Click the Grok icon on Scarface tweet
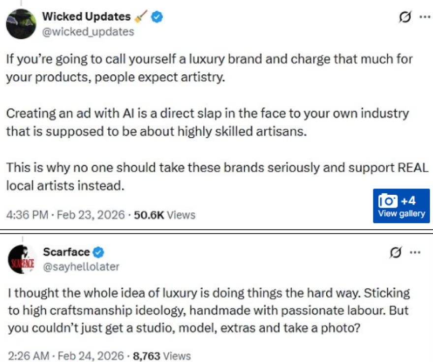The image size is (433, 362). 395,253
